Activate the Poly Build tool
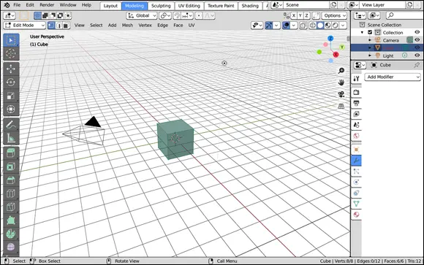 (11, 220)
